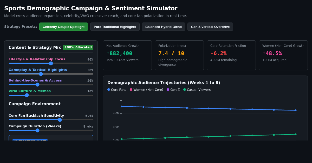Click the 30% gameplay allocation value
The height and width of the screenshot is (163, 312).
tap(90, 70)
